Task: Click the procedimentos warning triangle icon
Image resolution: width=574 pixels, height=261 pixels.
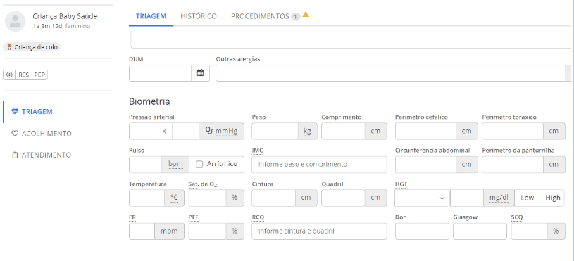Action: click(x=306, y=15)
